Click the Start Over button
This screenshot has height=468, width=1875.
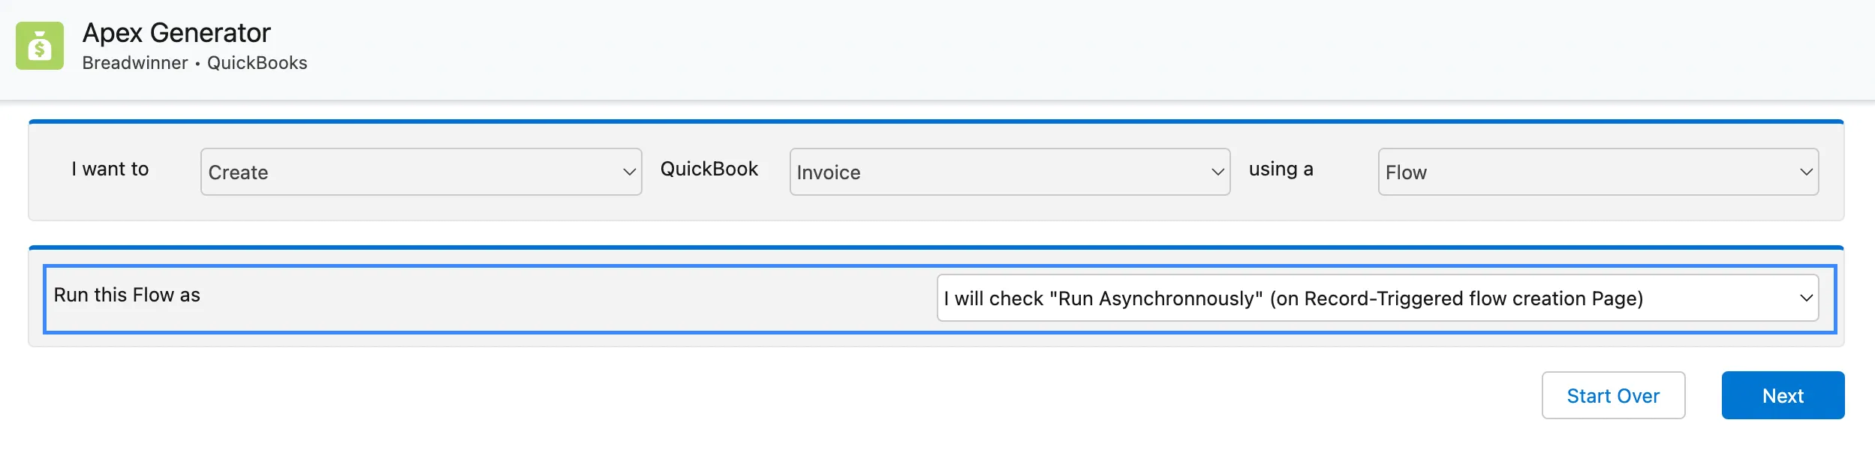(x=1613, y=395)
